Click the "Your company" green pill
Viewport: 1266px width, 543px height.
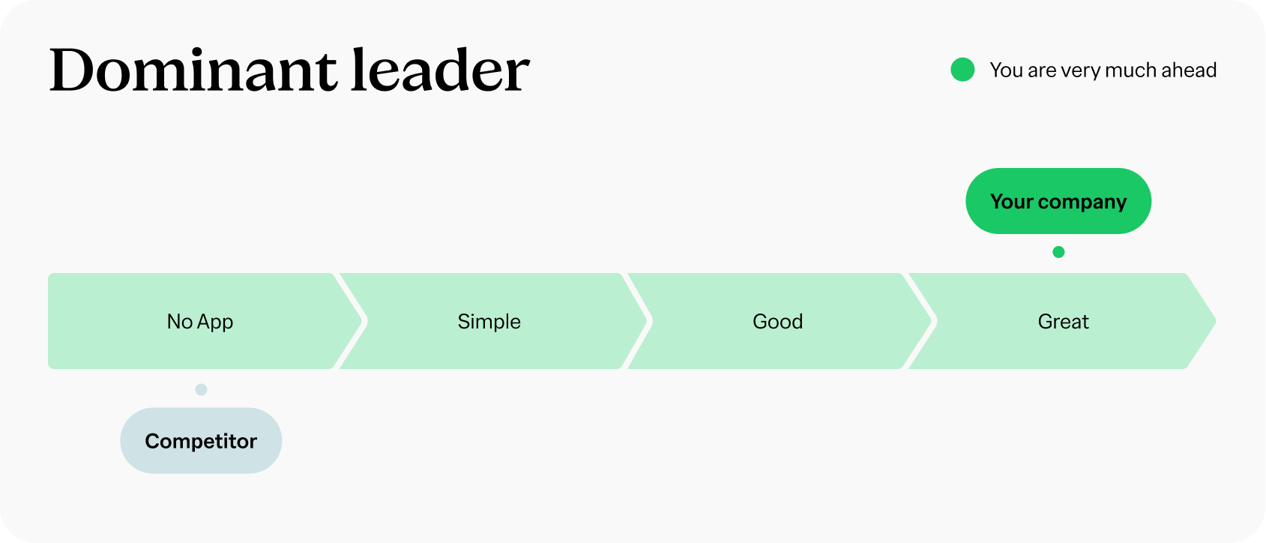pyautogui.click(x=1058, y=201)
